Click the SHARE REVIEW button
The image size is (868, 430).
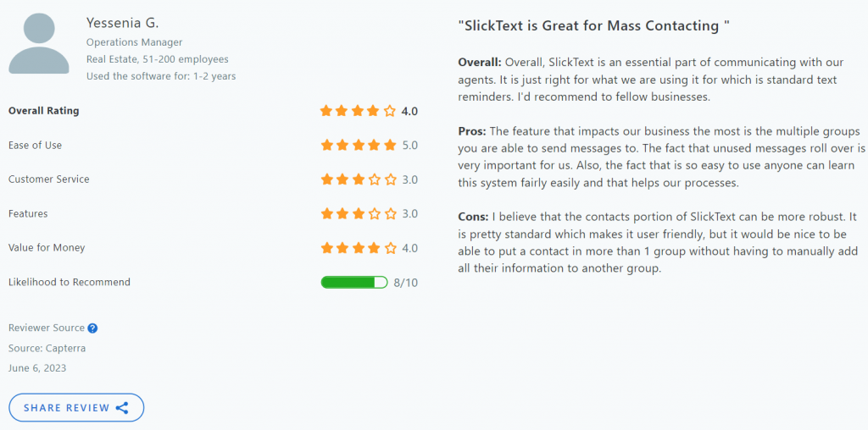76,408
